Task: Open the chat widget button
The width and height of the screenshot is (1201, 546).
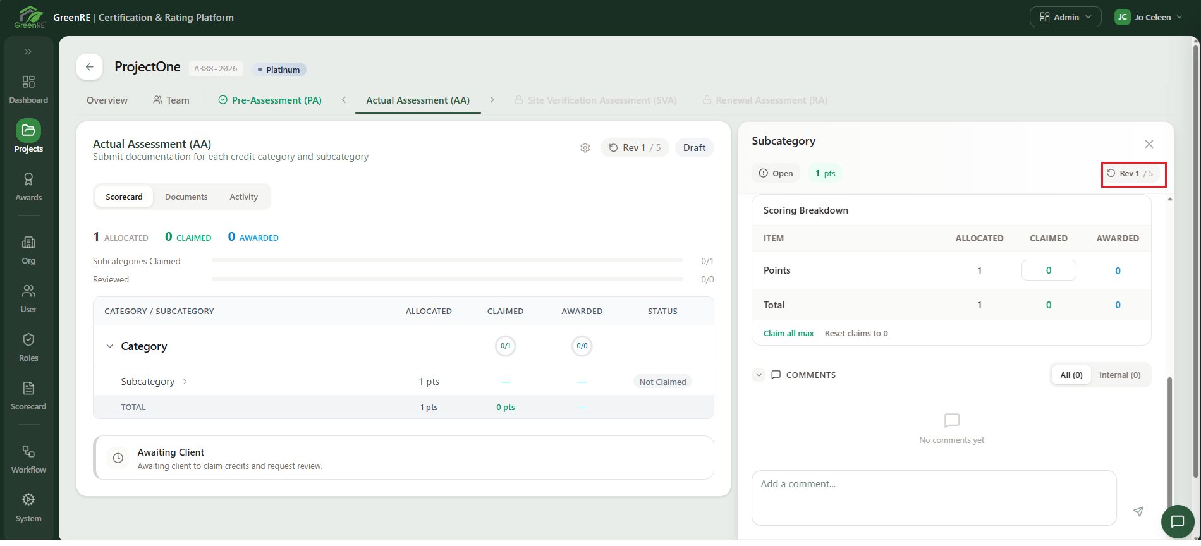Action: pyautogui.click(x=1178, y=521)
